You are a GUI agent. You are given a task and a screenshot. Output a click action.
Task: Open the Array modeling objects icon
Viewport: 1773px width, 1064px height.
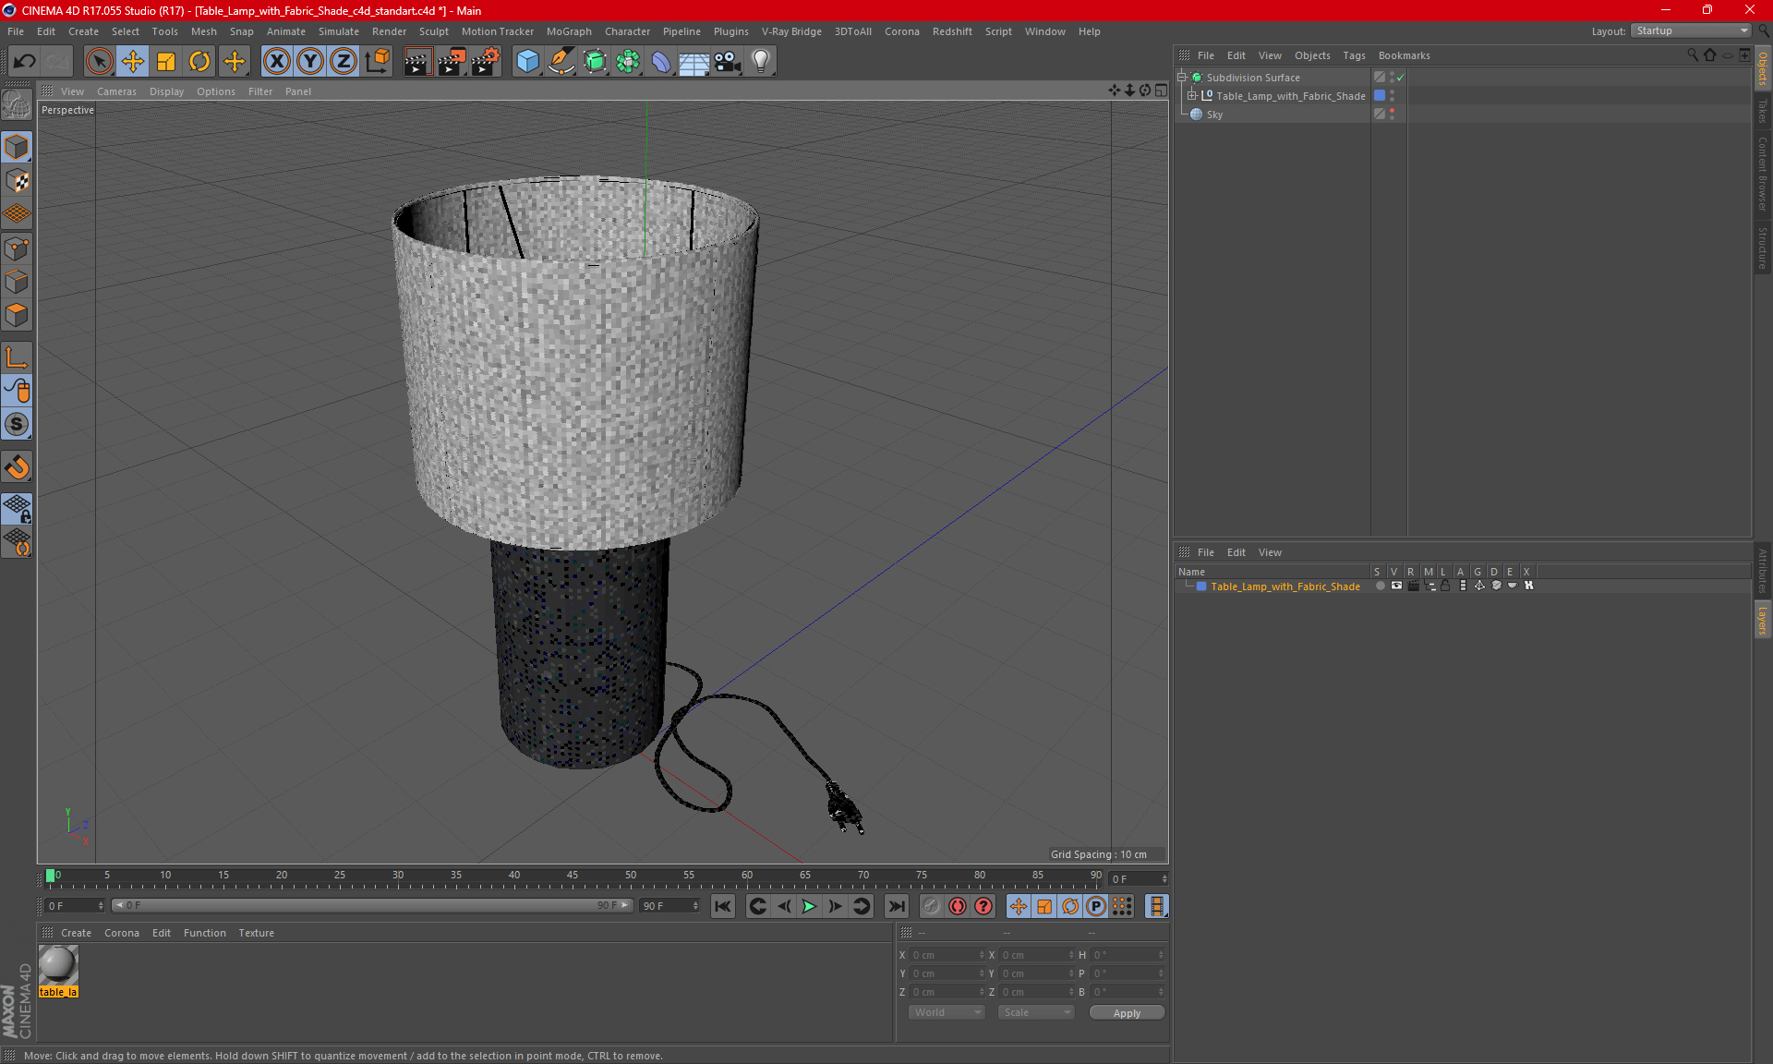[x=628, y=62]
